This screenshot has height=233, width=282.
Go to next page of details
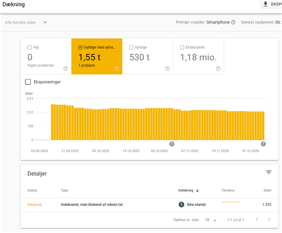coord(269,220)
